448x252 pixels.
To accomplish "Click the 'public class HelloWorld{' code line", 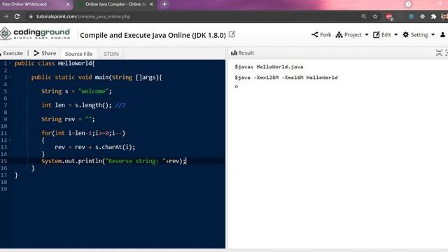I will (x=55, y=63).
